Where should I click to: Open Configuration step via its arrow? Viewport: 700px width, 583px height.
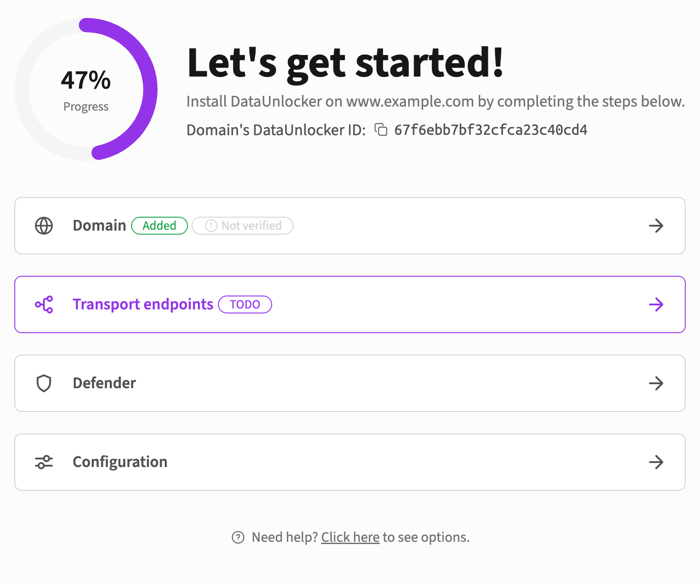[656, 462]
